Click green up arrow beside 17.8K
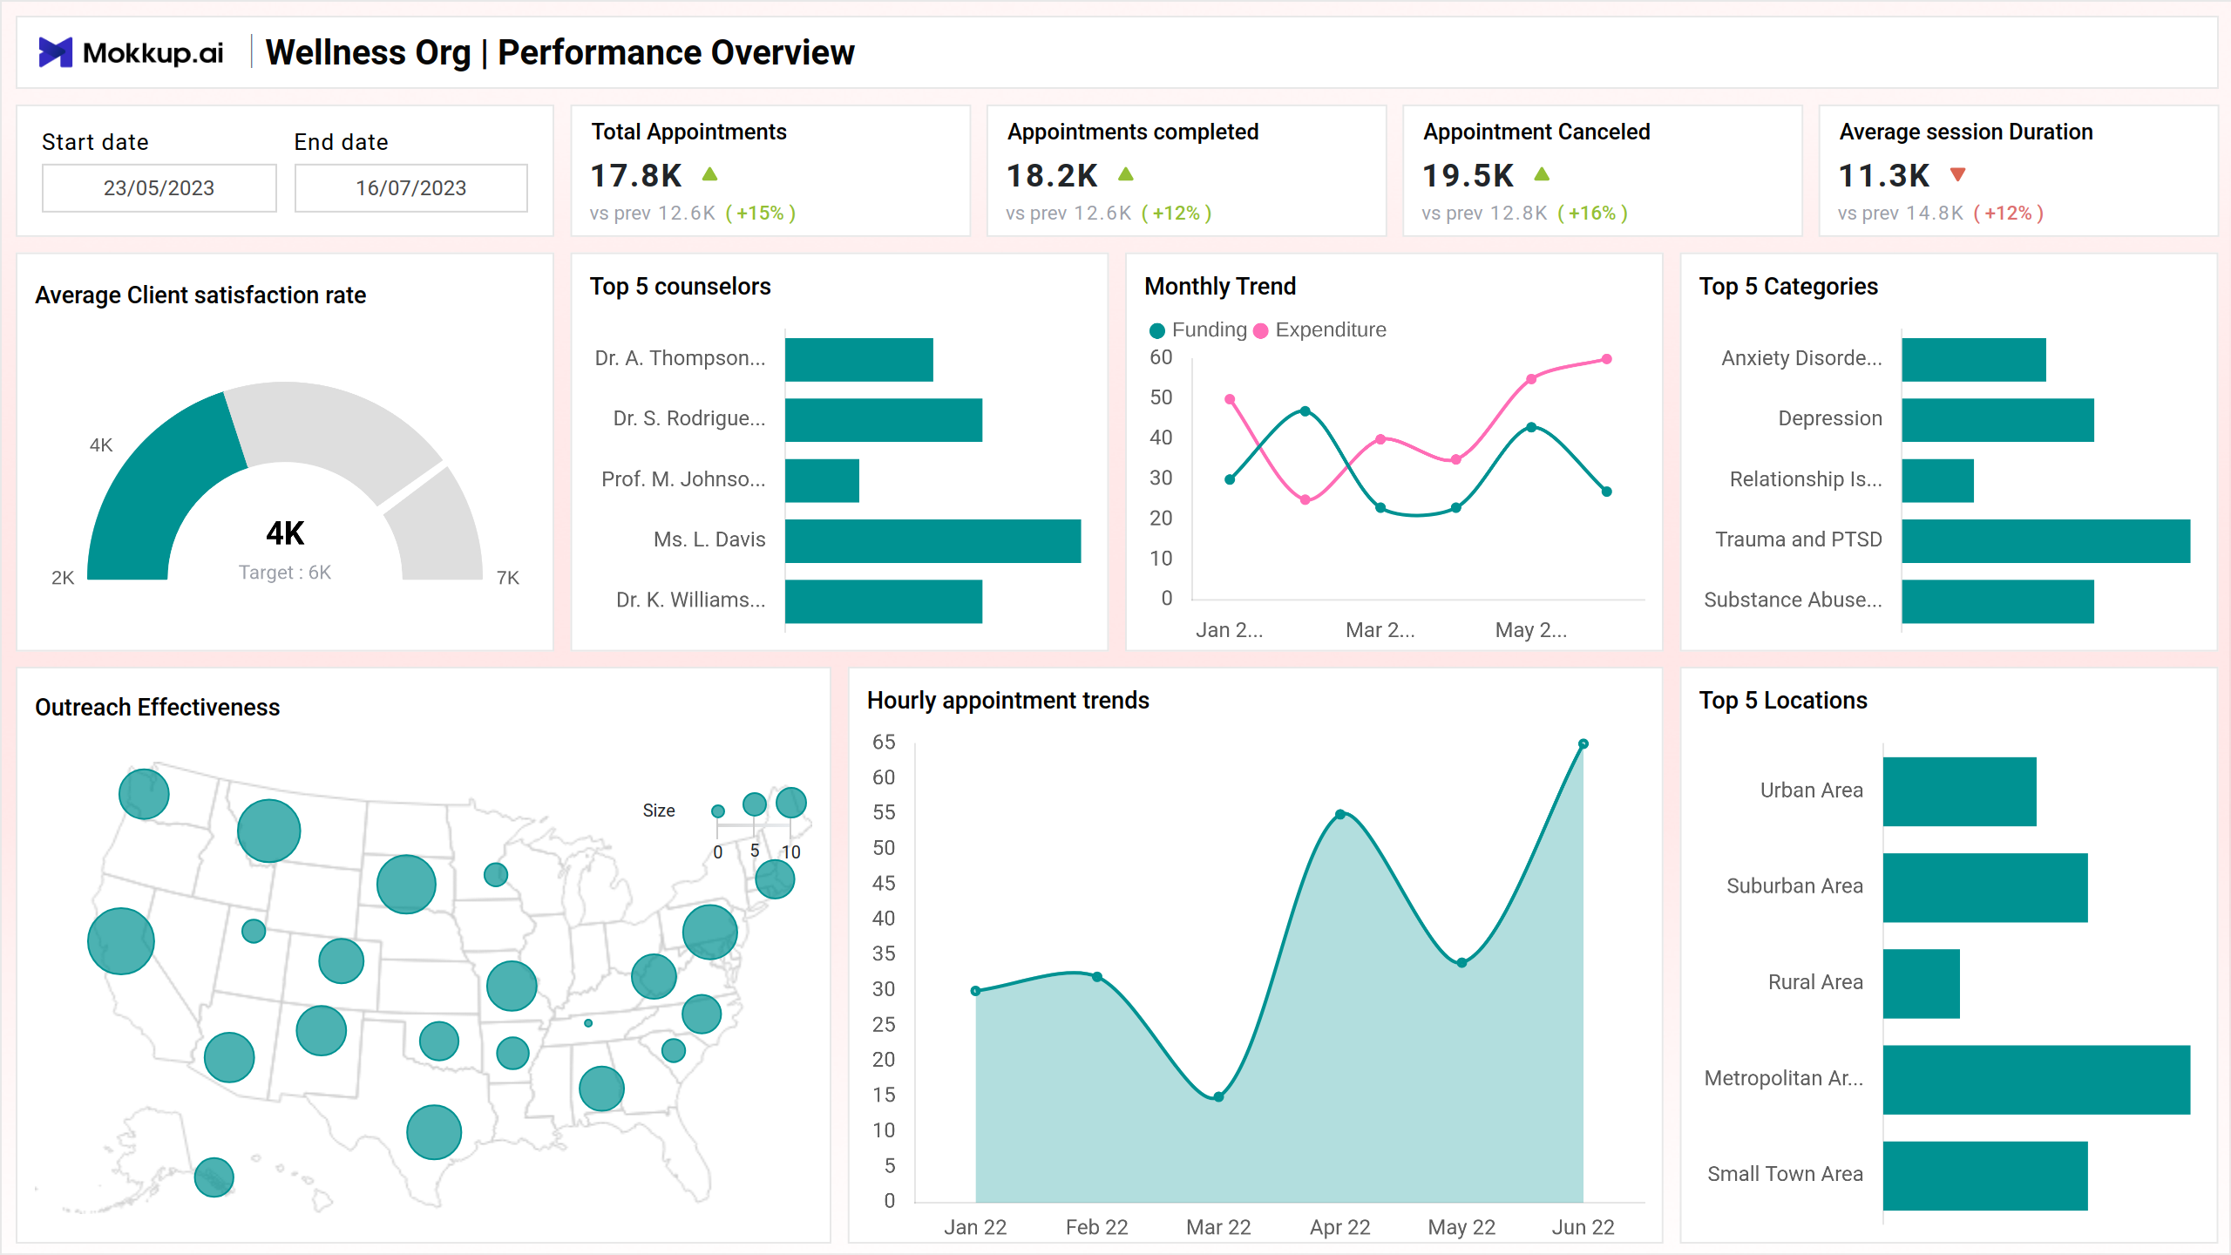The width and height of the screenshot is (2231, 1255). (710, 174)
